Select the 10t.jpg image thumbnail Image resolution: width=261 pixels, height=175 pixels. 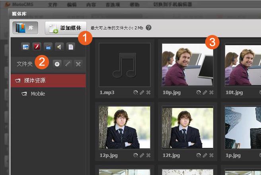pos(243,65)
